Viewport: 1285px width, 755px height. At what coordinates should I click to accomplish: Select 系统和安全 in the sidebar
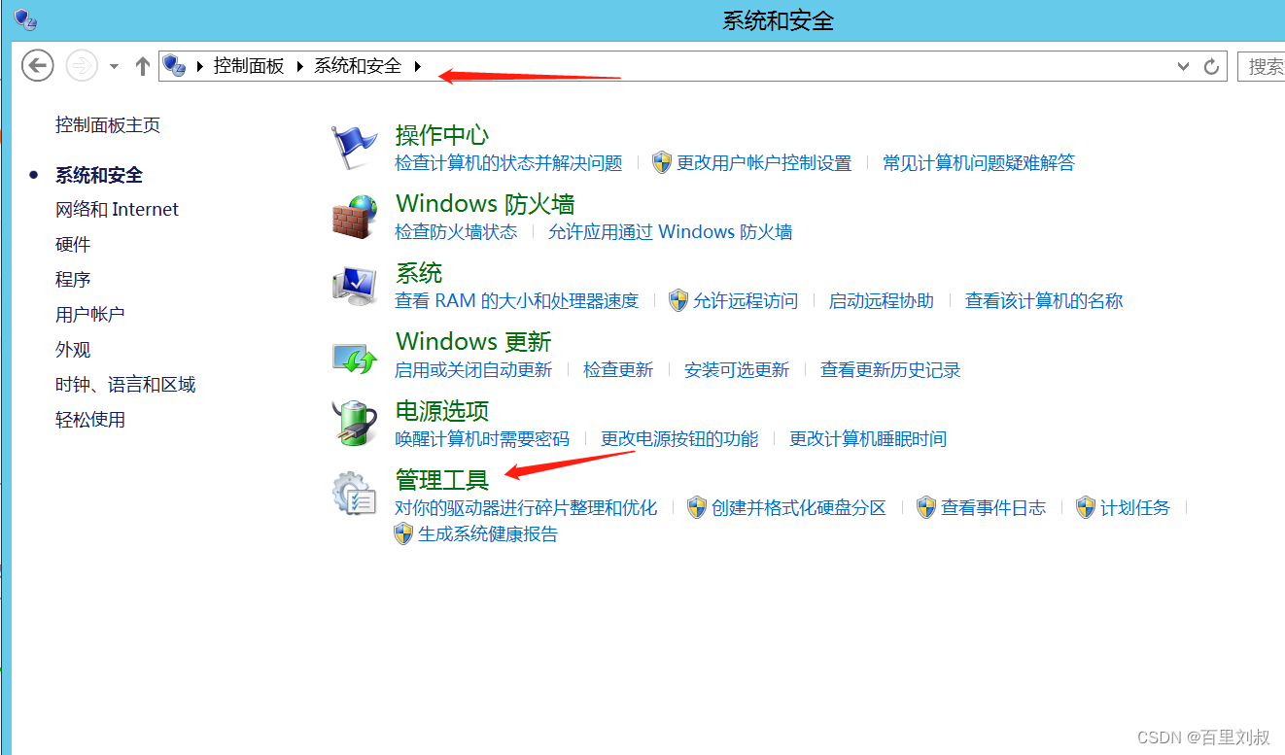click(x=99, y=175)
